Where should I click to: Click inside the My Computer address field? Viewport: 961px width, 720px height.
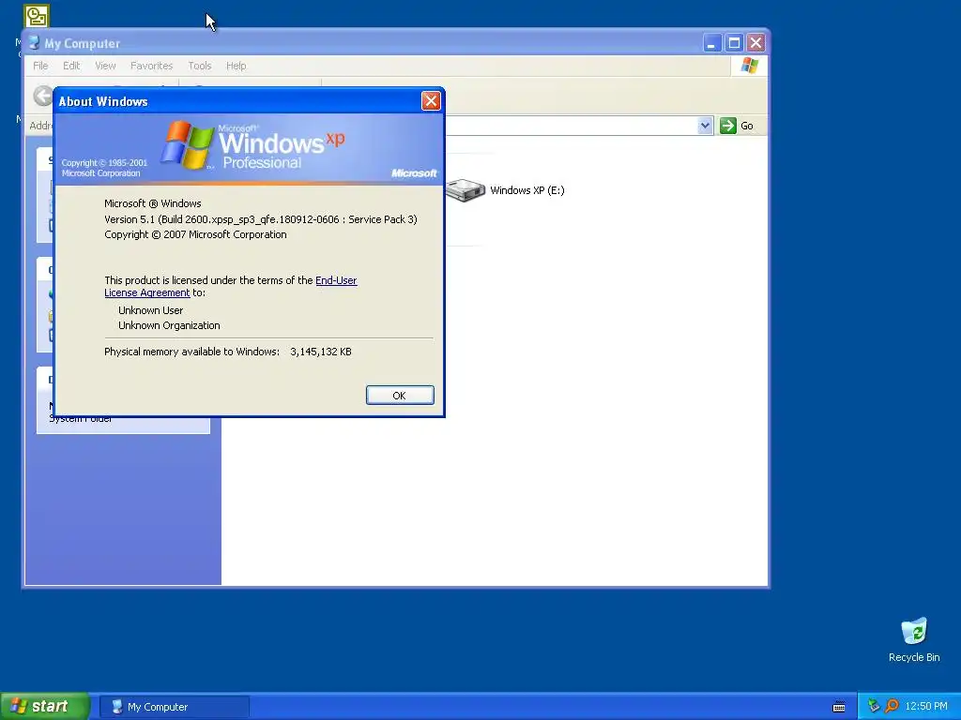click(570, 126)
